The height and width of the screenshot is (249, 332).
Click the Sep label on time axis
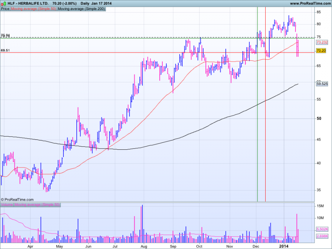tap(173, 246)
